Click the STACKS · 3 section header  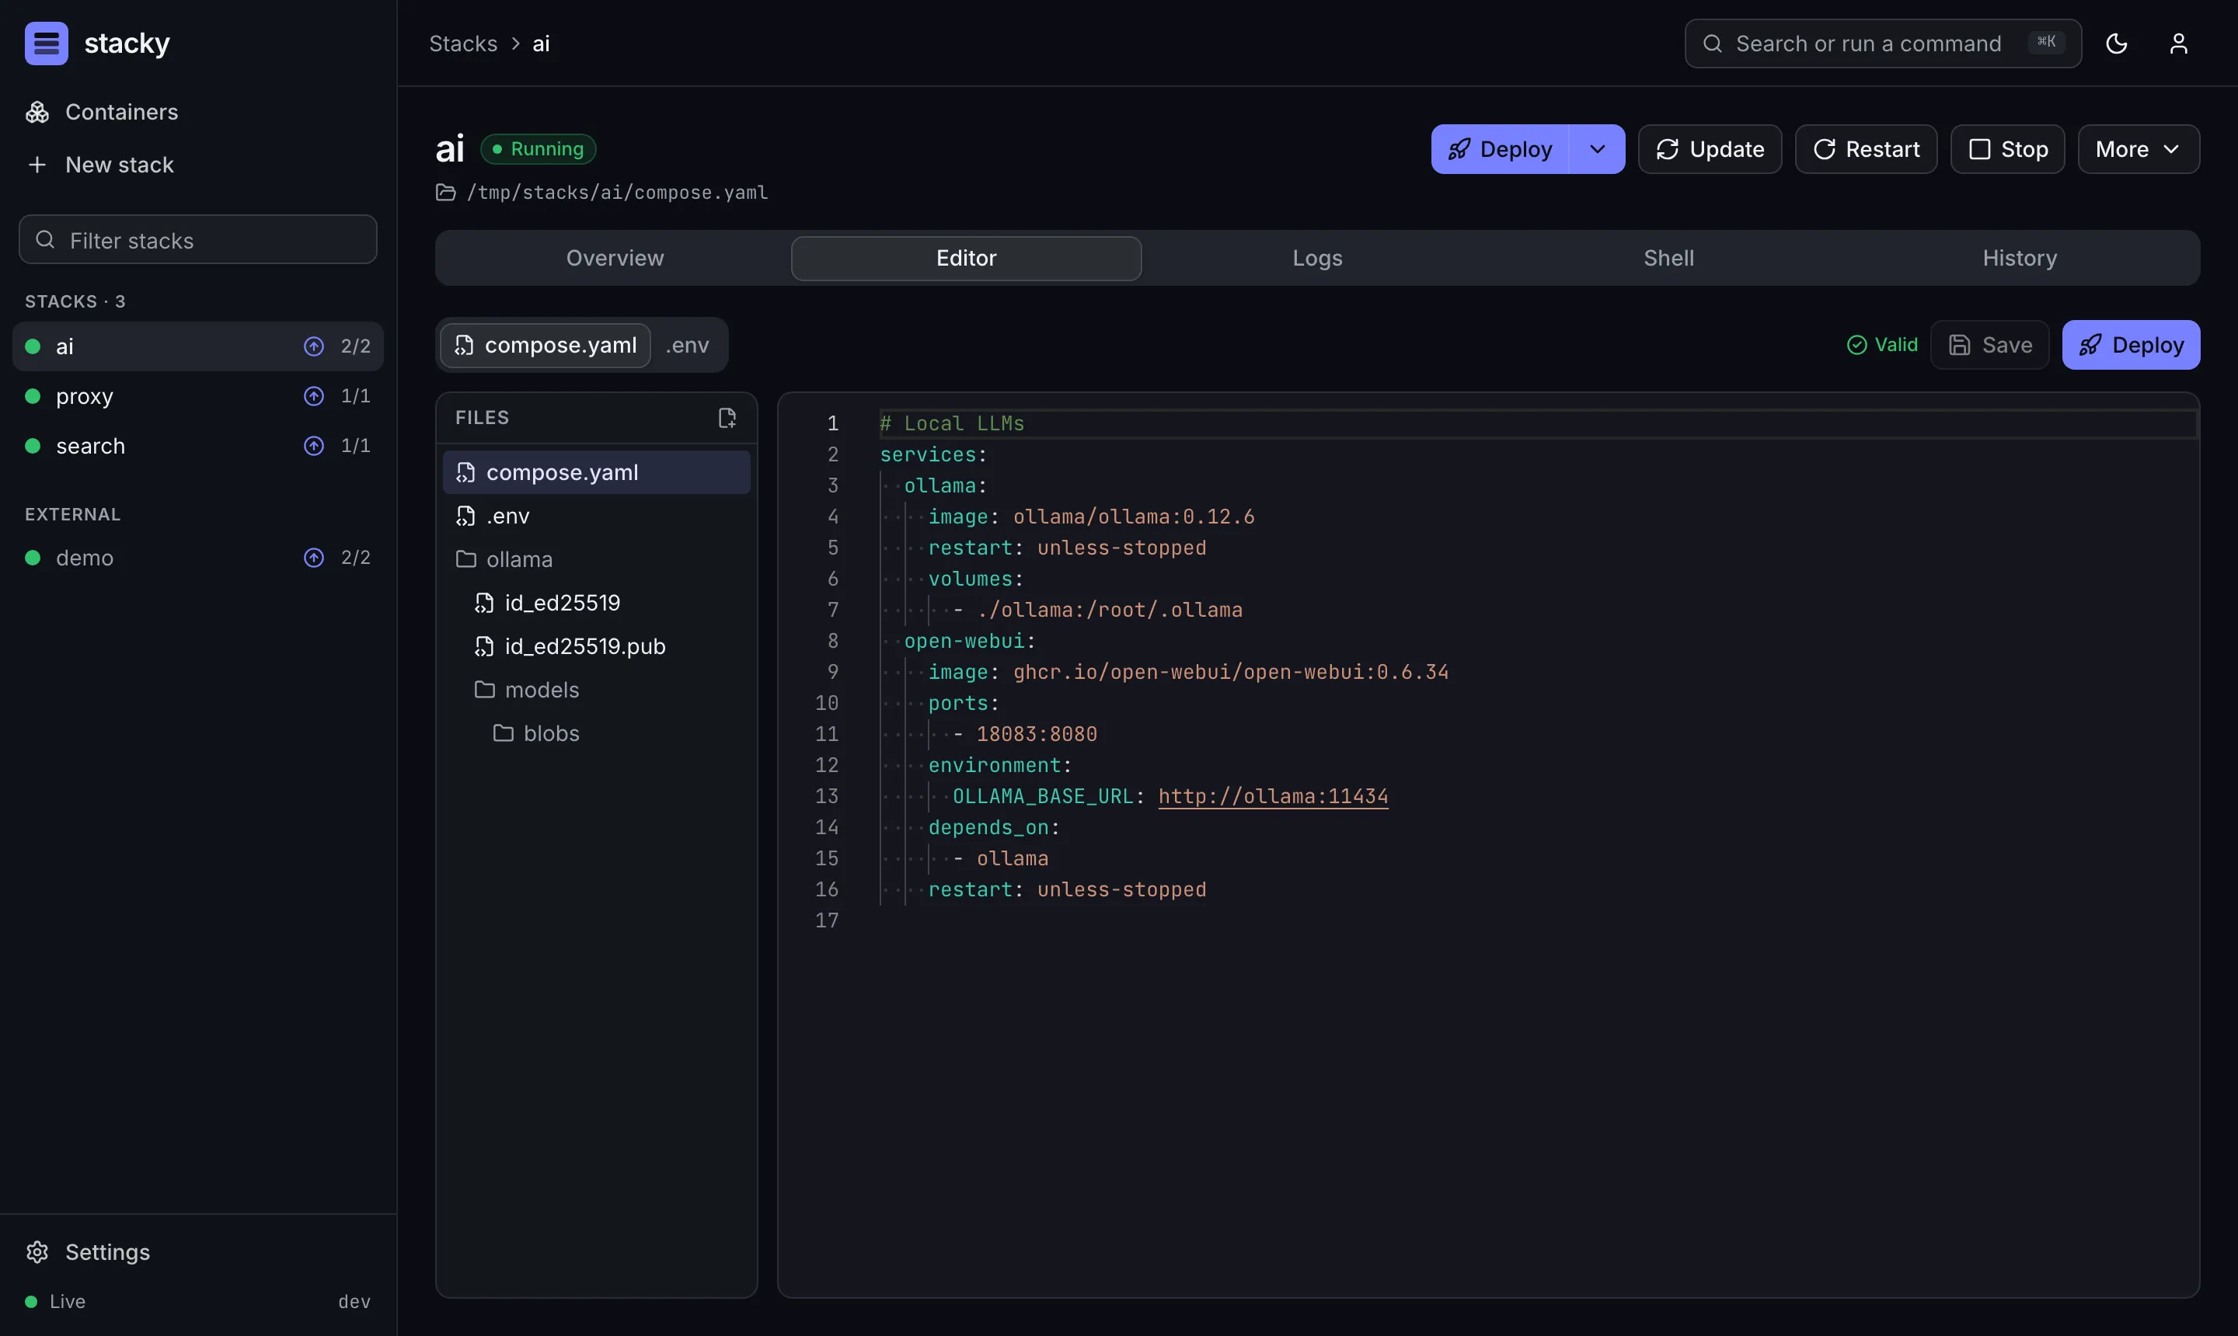coord(75,301)
